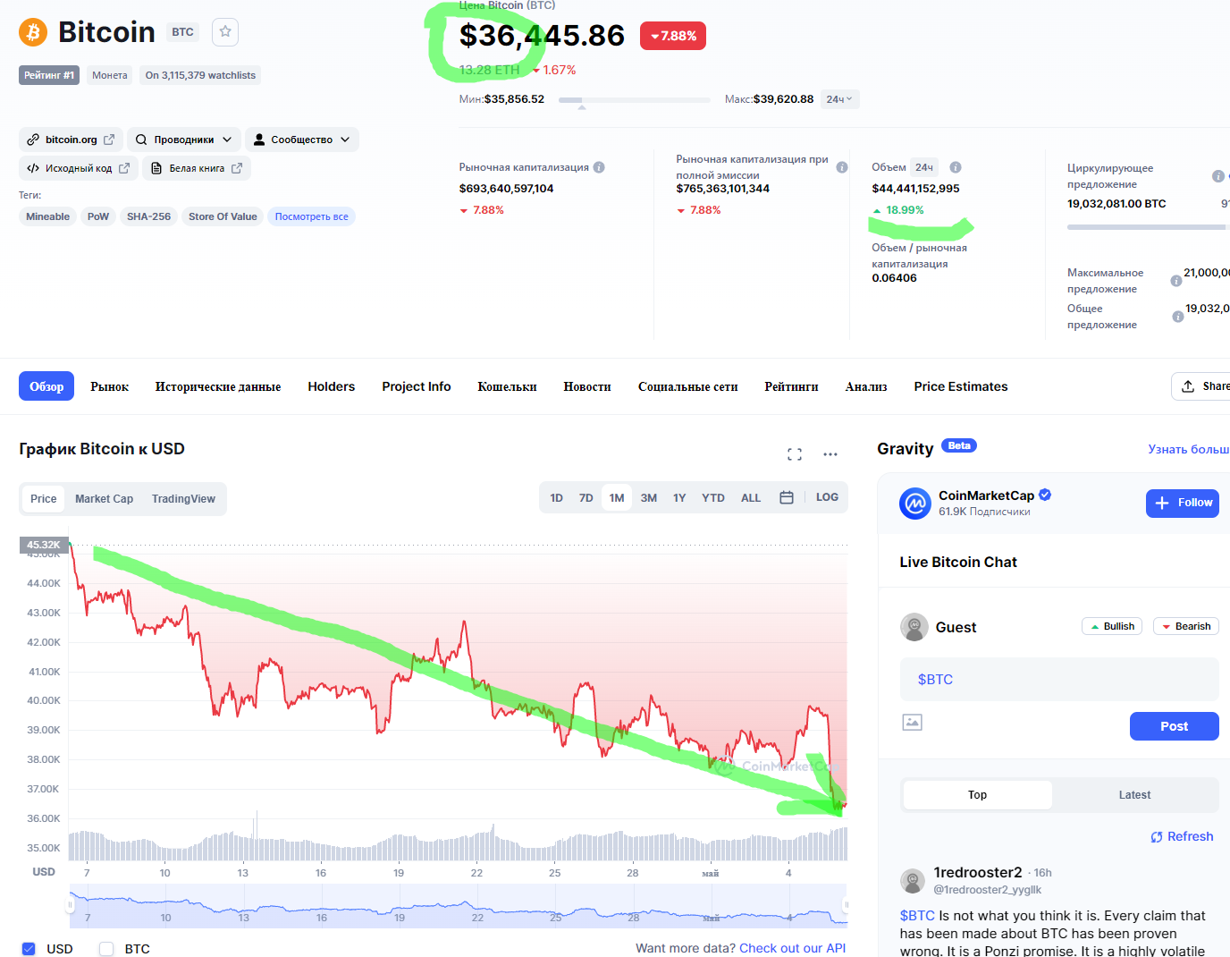The image size is (1230, 957).
Task: Expand the Проводники explorers dropdown
Action: coord(184,140)
